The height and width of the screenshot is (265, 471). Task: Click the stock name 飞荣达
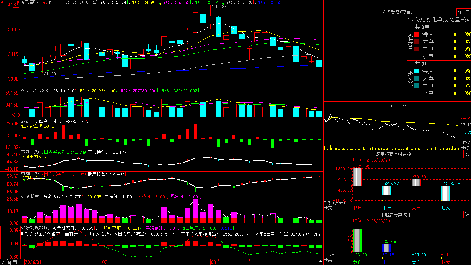(32, 2)
